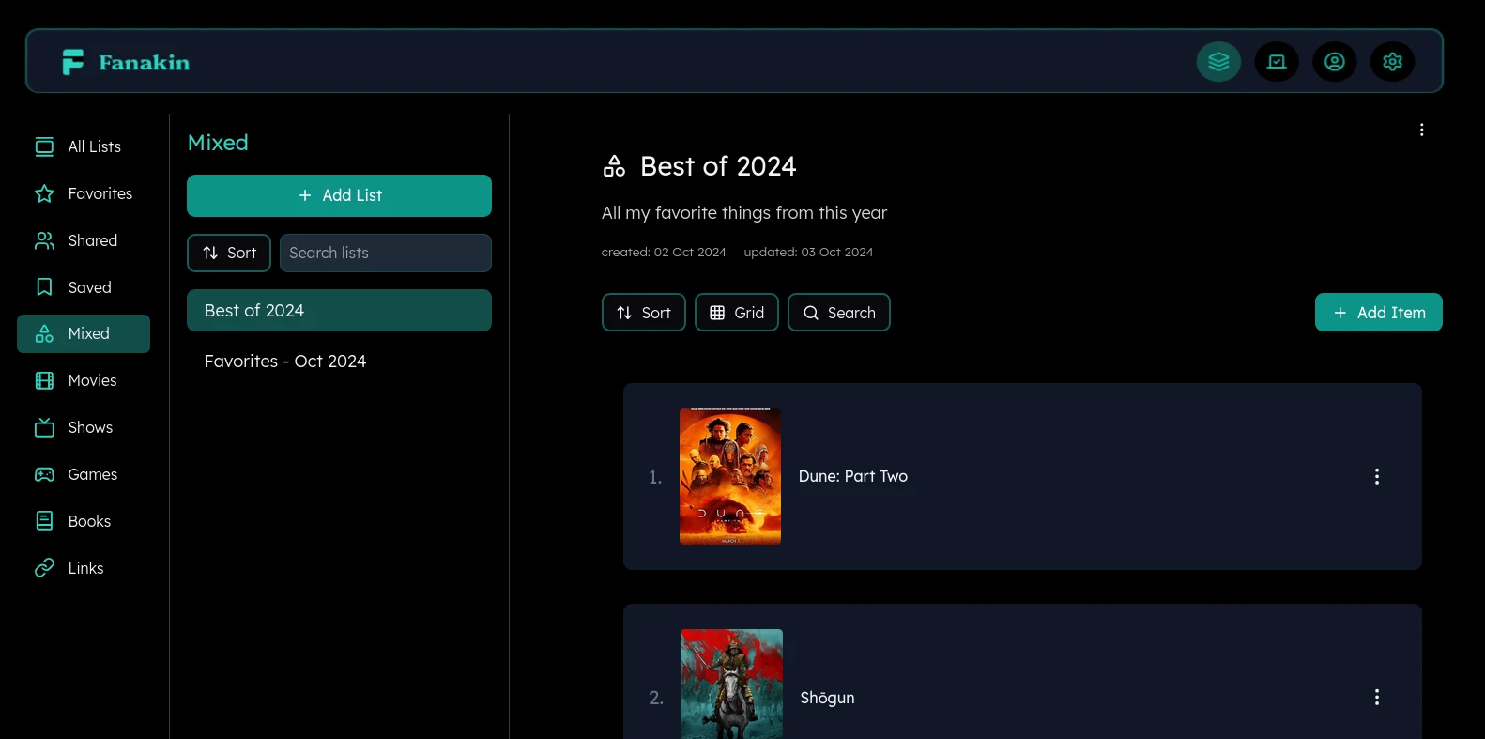Open Saved lists in sidebar
This screenshot has width=1485, height=739.
pos(84,287)
